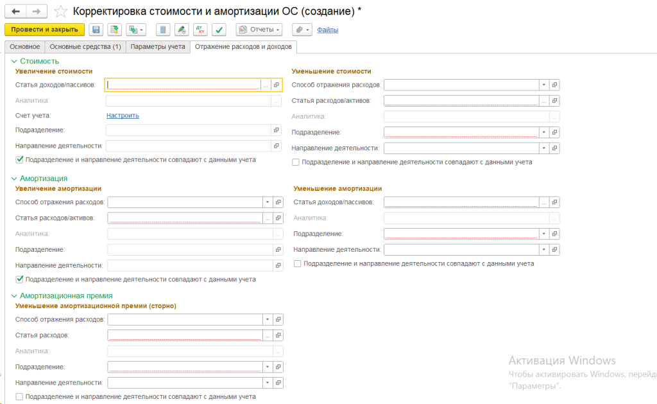Open the create-based-on icon dropdown
Screen dimensions: 657x404
coord(136,30)
